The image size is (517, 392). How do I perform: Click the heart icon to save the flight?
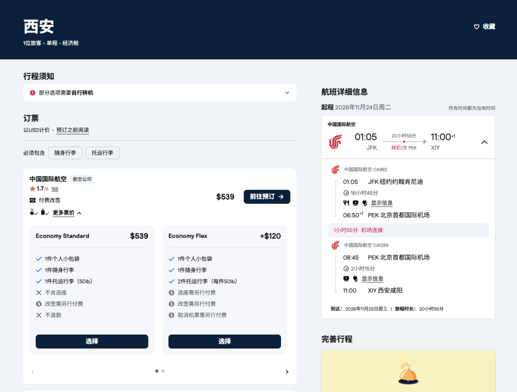[x=476, y=27]
